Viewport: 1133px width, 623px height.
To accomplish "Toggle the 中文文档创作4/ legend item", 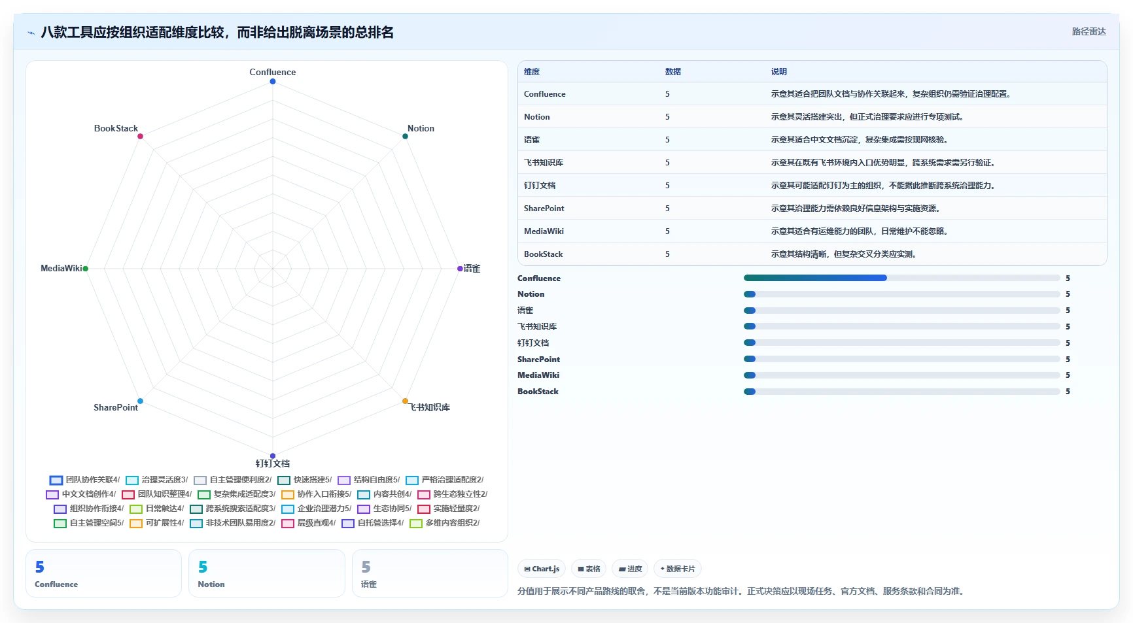I will tap(81, 494).
